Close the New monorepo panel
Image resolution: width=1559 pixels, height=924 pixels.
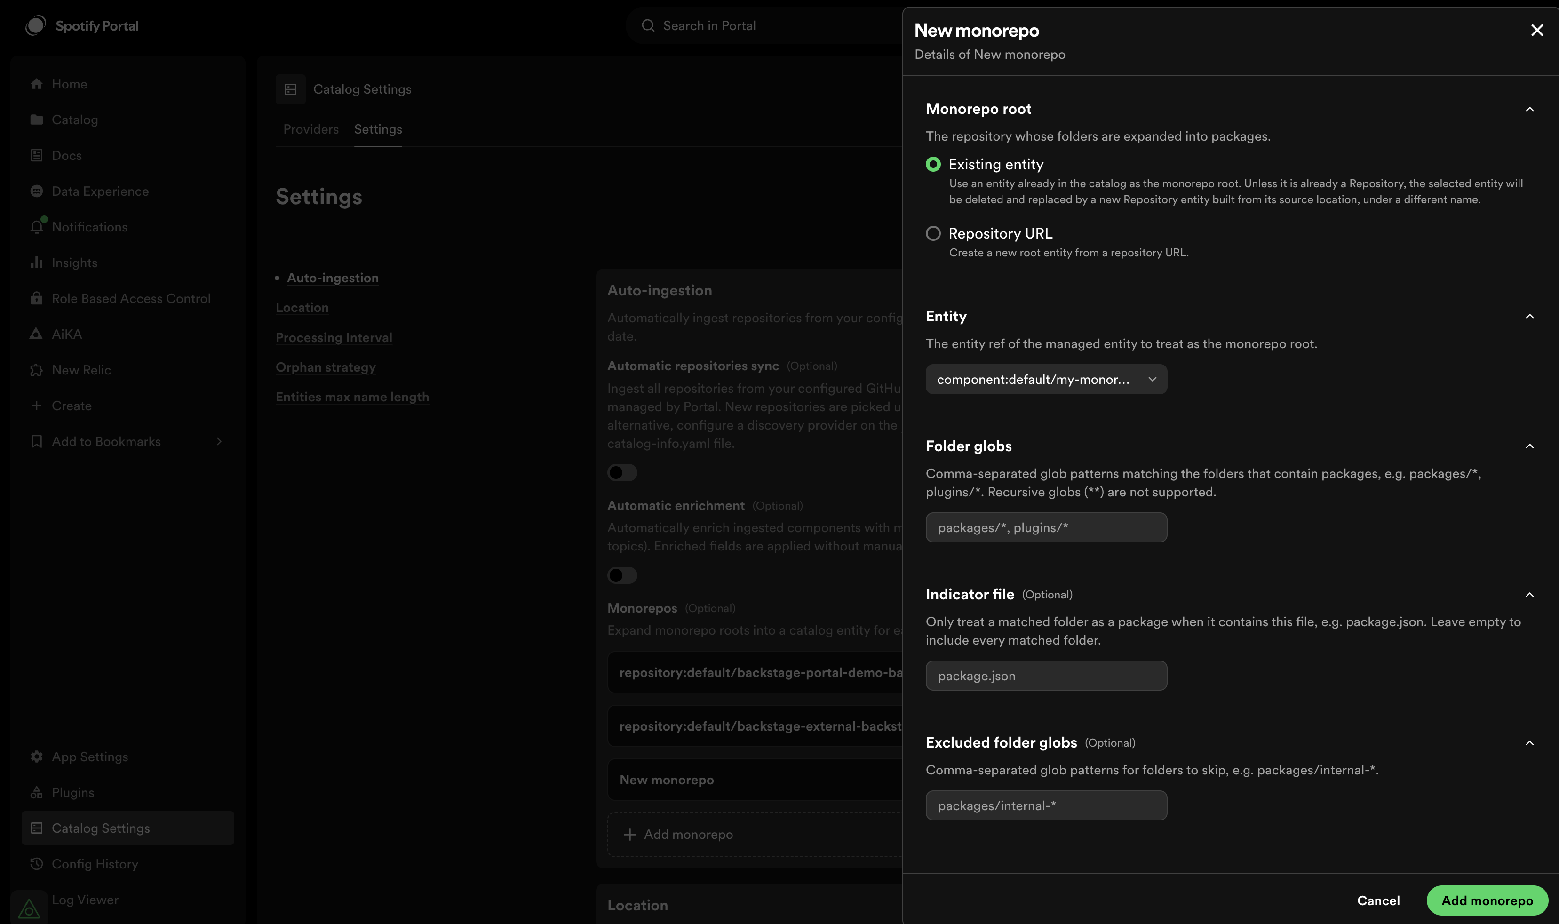pos(1536,31)
